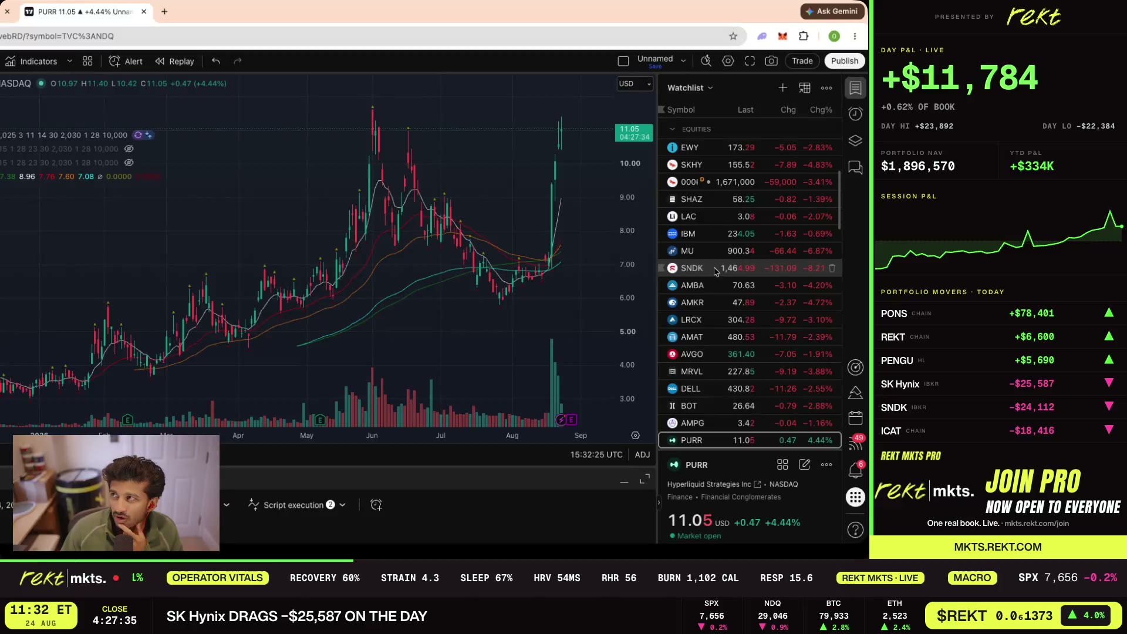Open the chart screenshot camera tool

tap(771, 61)
